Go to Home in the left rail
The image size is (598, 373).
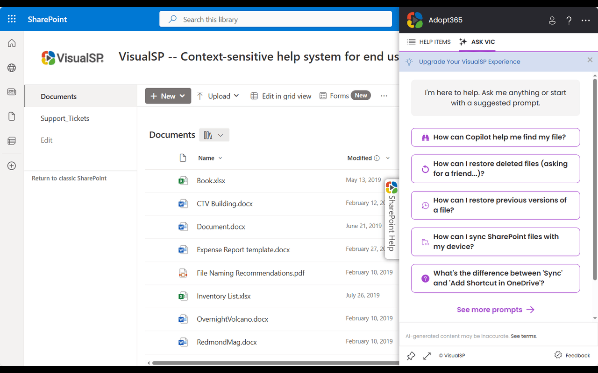12,43
